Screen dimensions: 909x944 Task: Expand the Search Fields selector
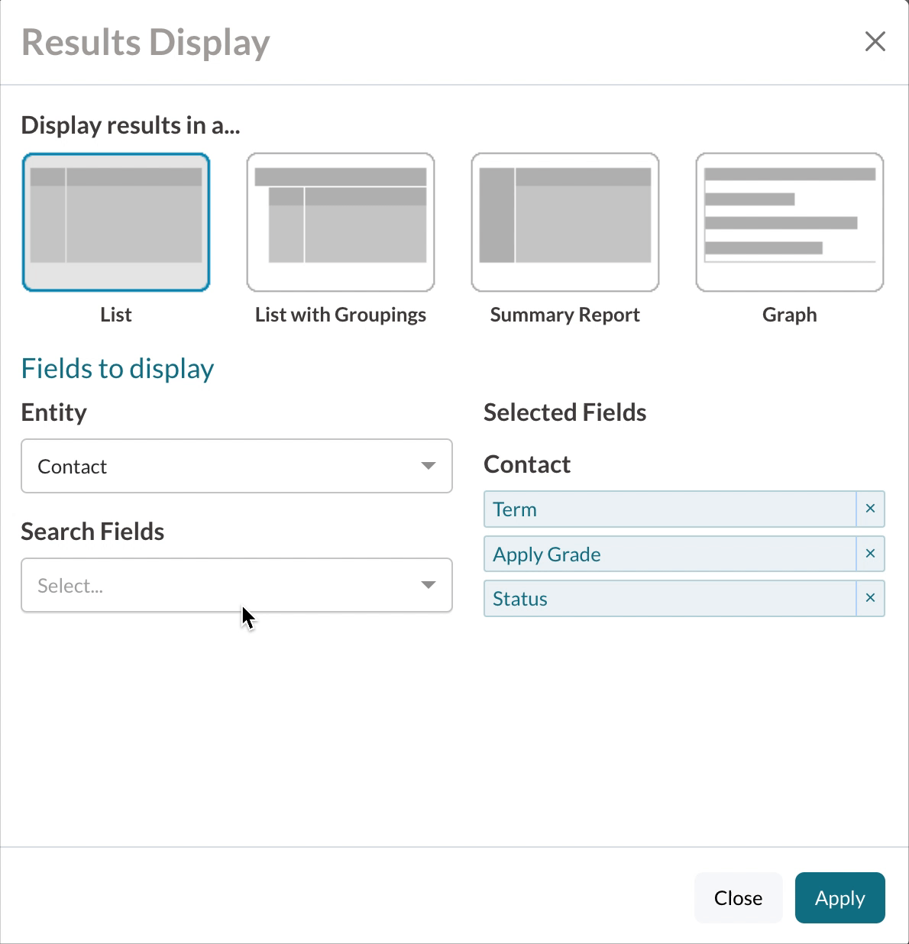pos(237,585)
